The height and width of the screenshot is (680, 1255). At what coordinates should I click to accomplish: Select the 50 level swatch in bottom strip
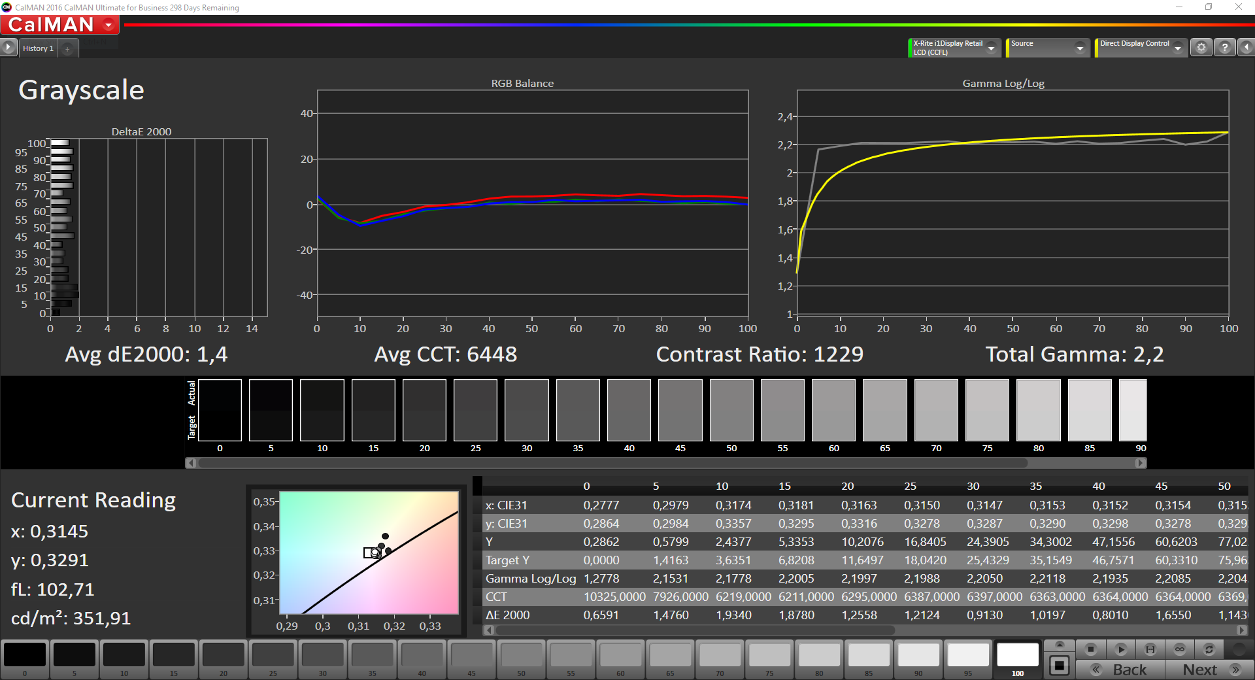(522, 659)
